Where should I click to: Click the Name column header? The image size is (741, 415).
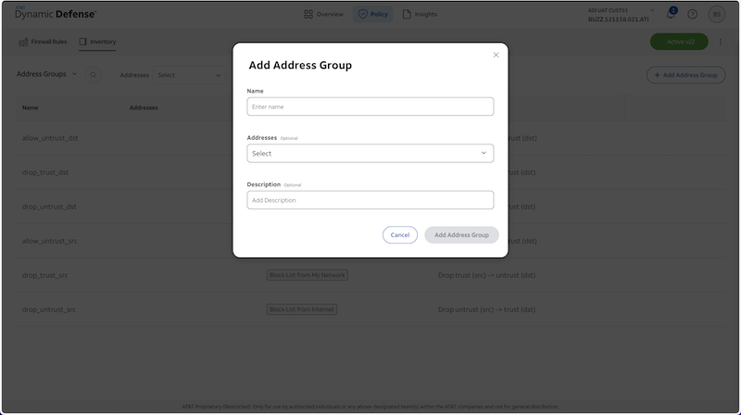coord(31,107)
